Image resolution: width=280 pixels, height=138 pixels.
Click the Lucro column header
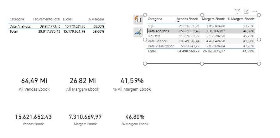pos(67,19)
